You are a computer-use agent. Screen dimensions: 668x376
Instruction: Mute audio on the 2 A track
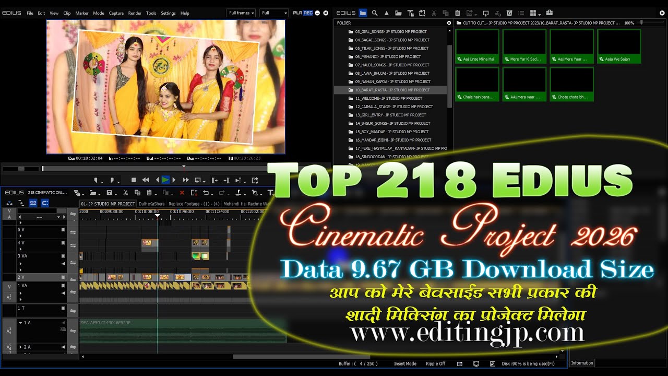click(63, 347)
